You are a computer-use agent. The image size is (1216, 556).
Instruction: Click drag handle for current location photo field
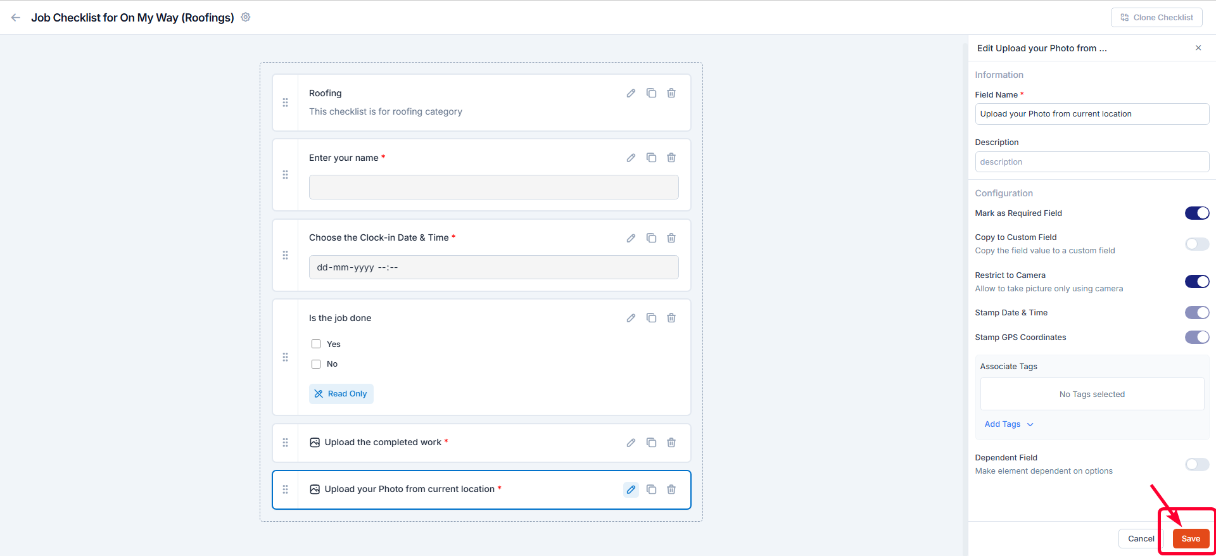coord(285,490)
